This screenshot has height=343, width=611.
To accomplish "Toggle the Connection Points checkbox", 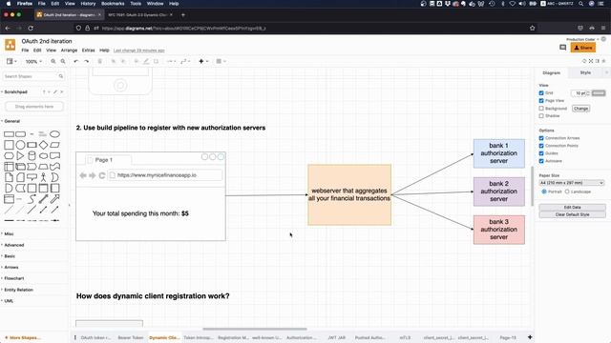I will [541, 146].
